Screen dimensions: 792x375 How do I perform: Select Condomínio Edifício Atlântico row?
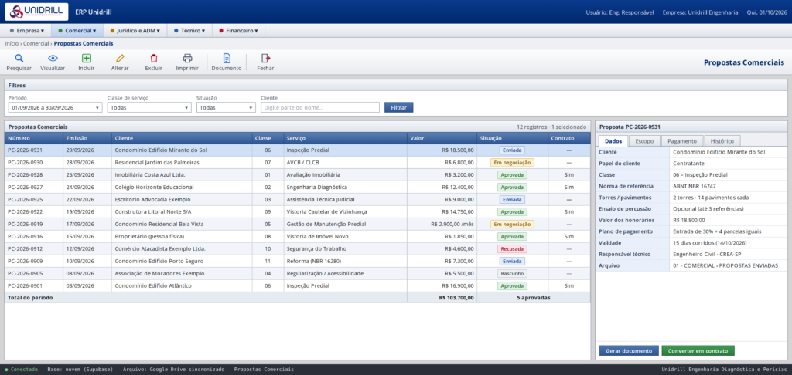coord(297,285)
